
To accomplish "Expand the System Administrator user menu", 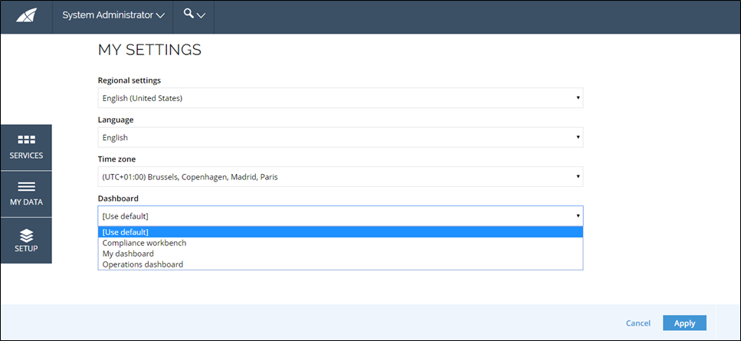I will pyautogui.click(x=113, y=15).
